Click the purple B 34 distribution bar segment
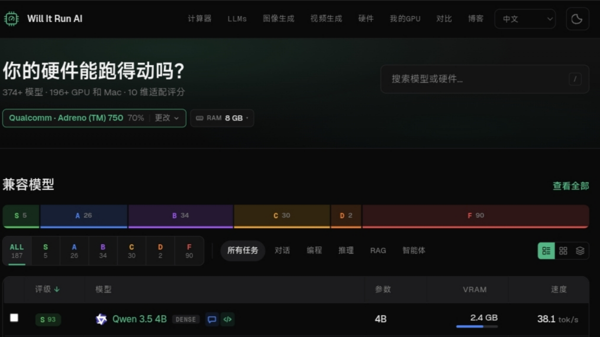The image size is (600, 337). point(180,216)
